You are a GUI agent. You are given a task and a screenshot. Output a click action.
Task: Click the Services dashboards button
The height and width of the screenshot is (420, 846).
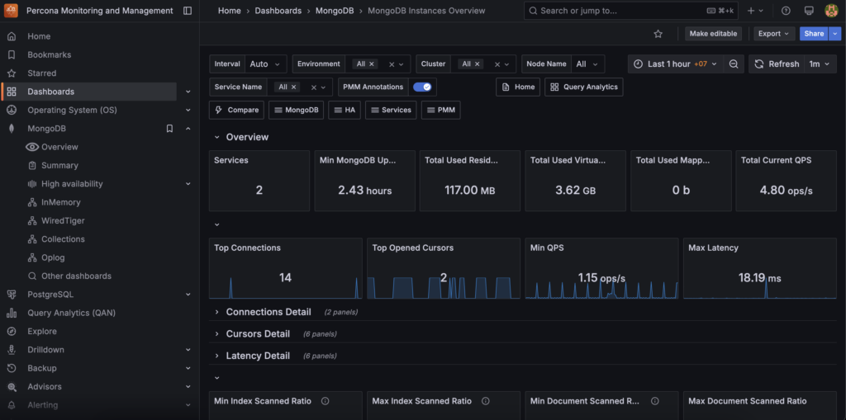[x=391, y=110]
